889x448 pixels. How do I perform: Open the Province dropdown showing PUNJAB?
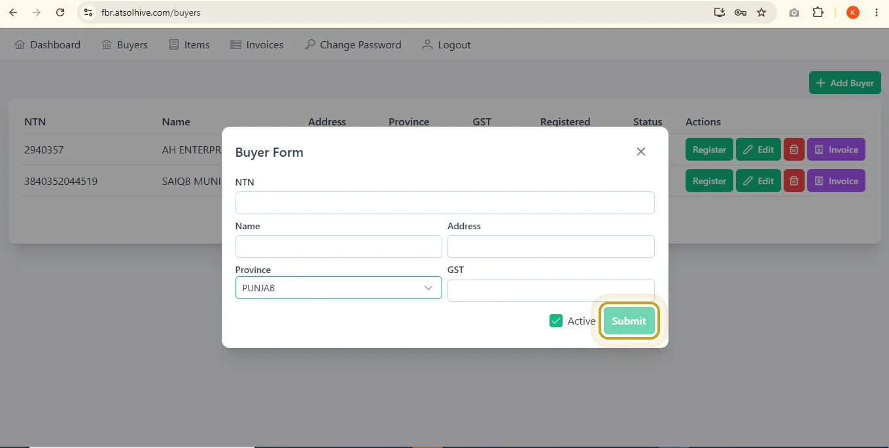(x=338, y=288)
